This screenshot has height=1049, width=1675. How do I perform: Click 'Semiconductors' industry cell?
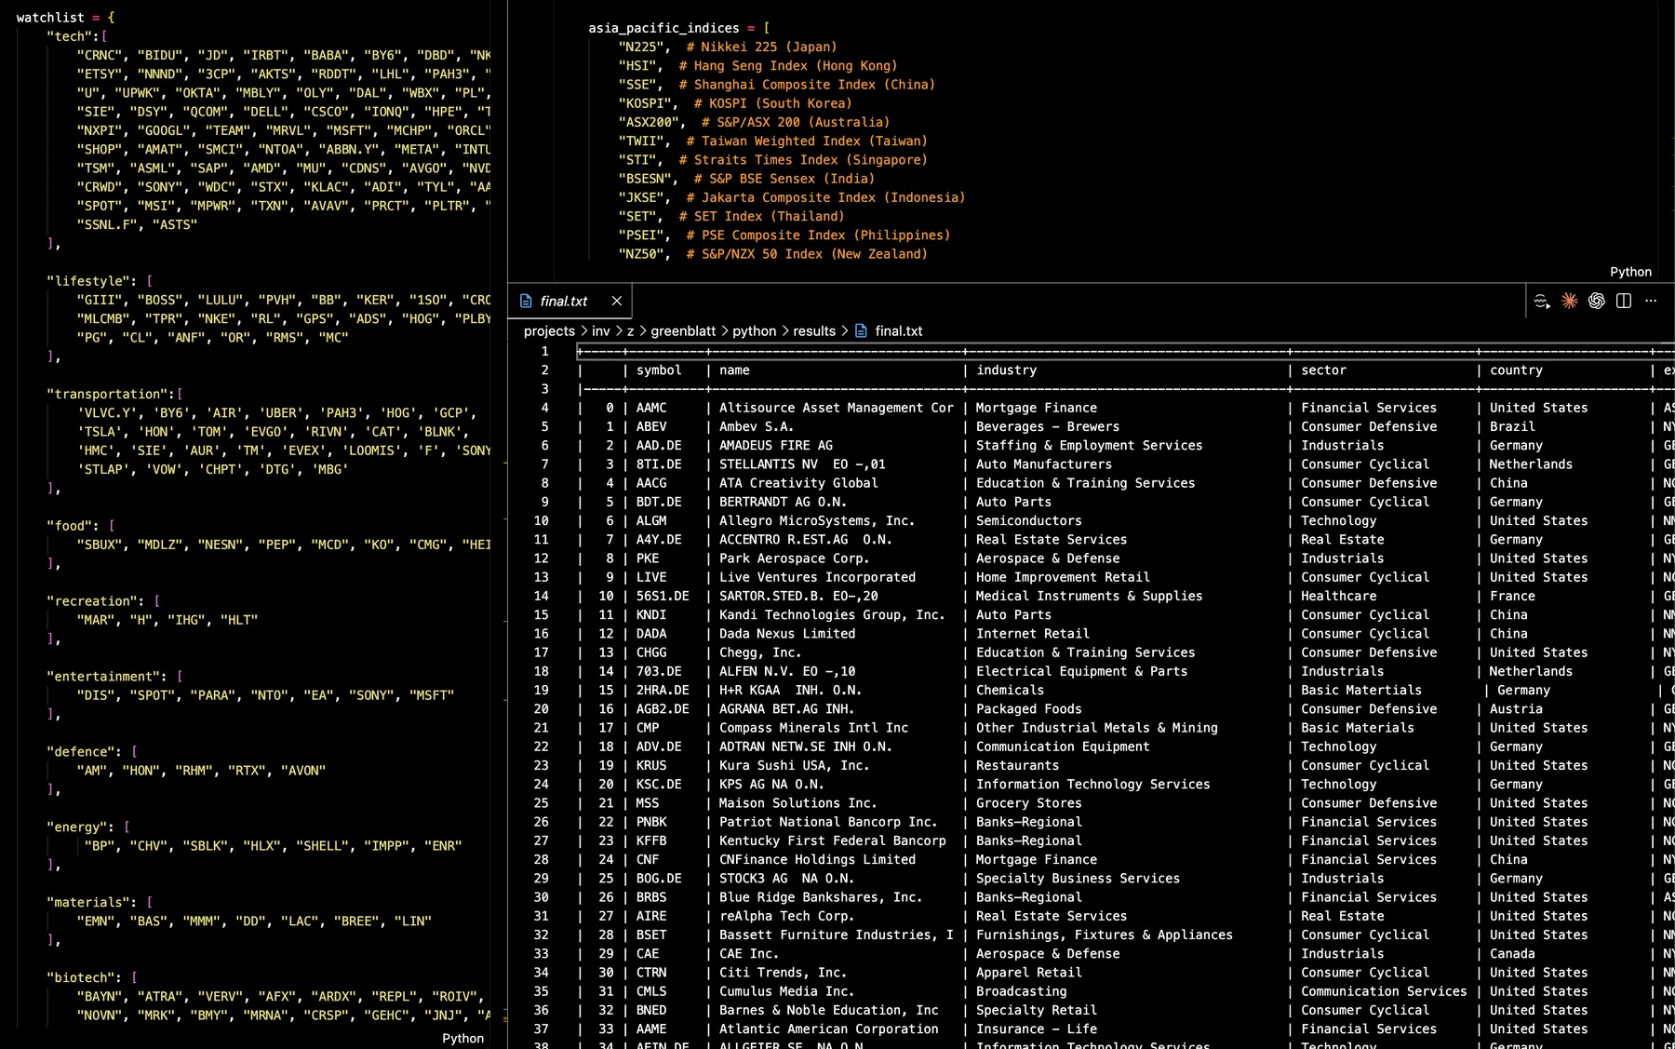[x=1029, y=520]
